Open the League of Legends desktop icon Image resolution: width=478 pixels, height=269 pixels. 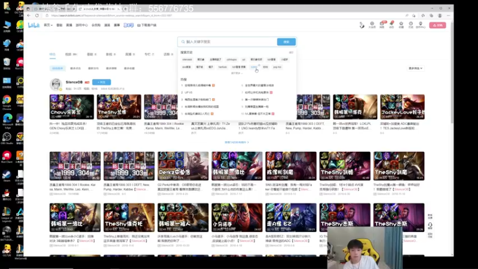click(x=7, y=215)
